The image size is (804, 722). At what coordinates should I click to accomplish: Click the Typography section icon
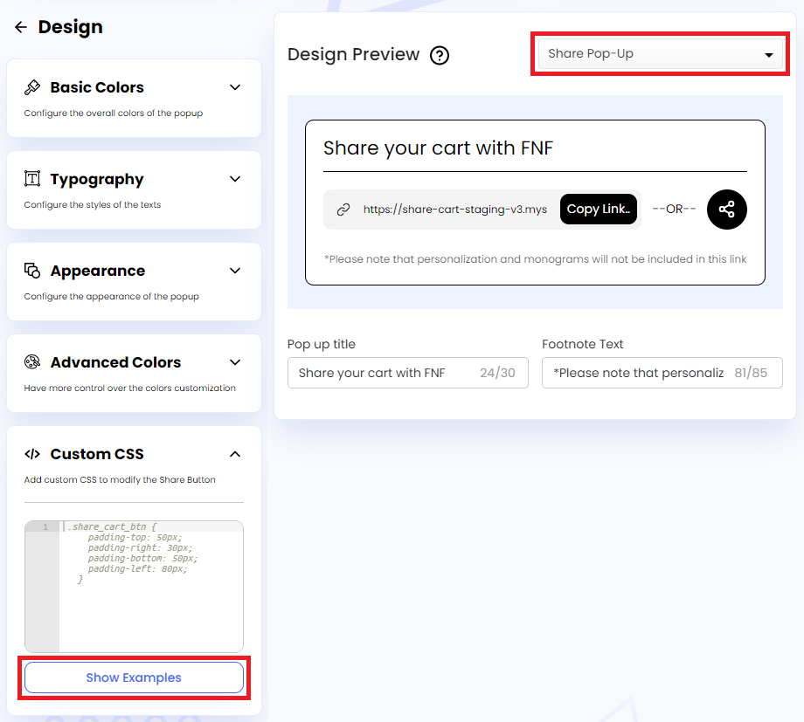[32, 178]
